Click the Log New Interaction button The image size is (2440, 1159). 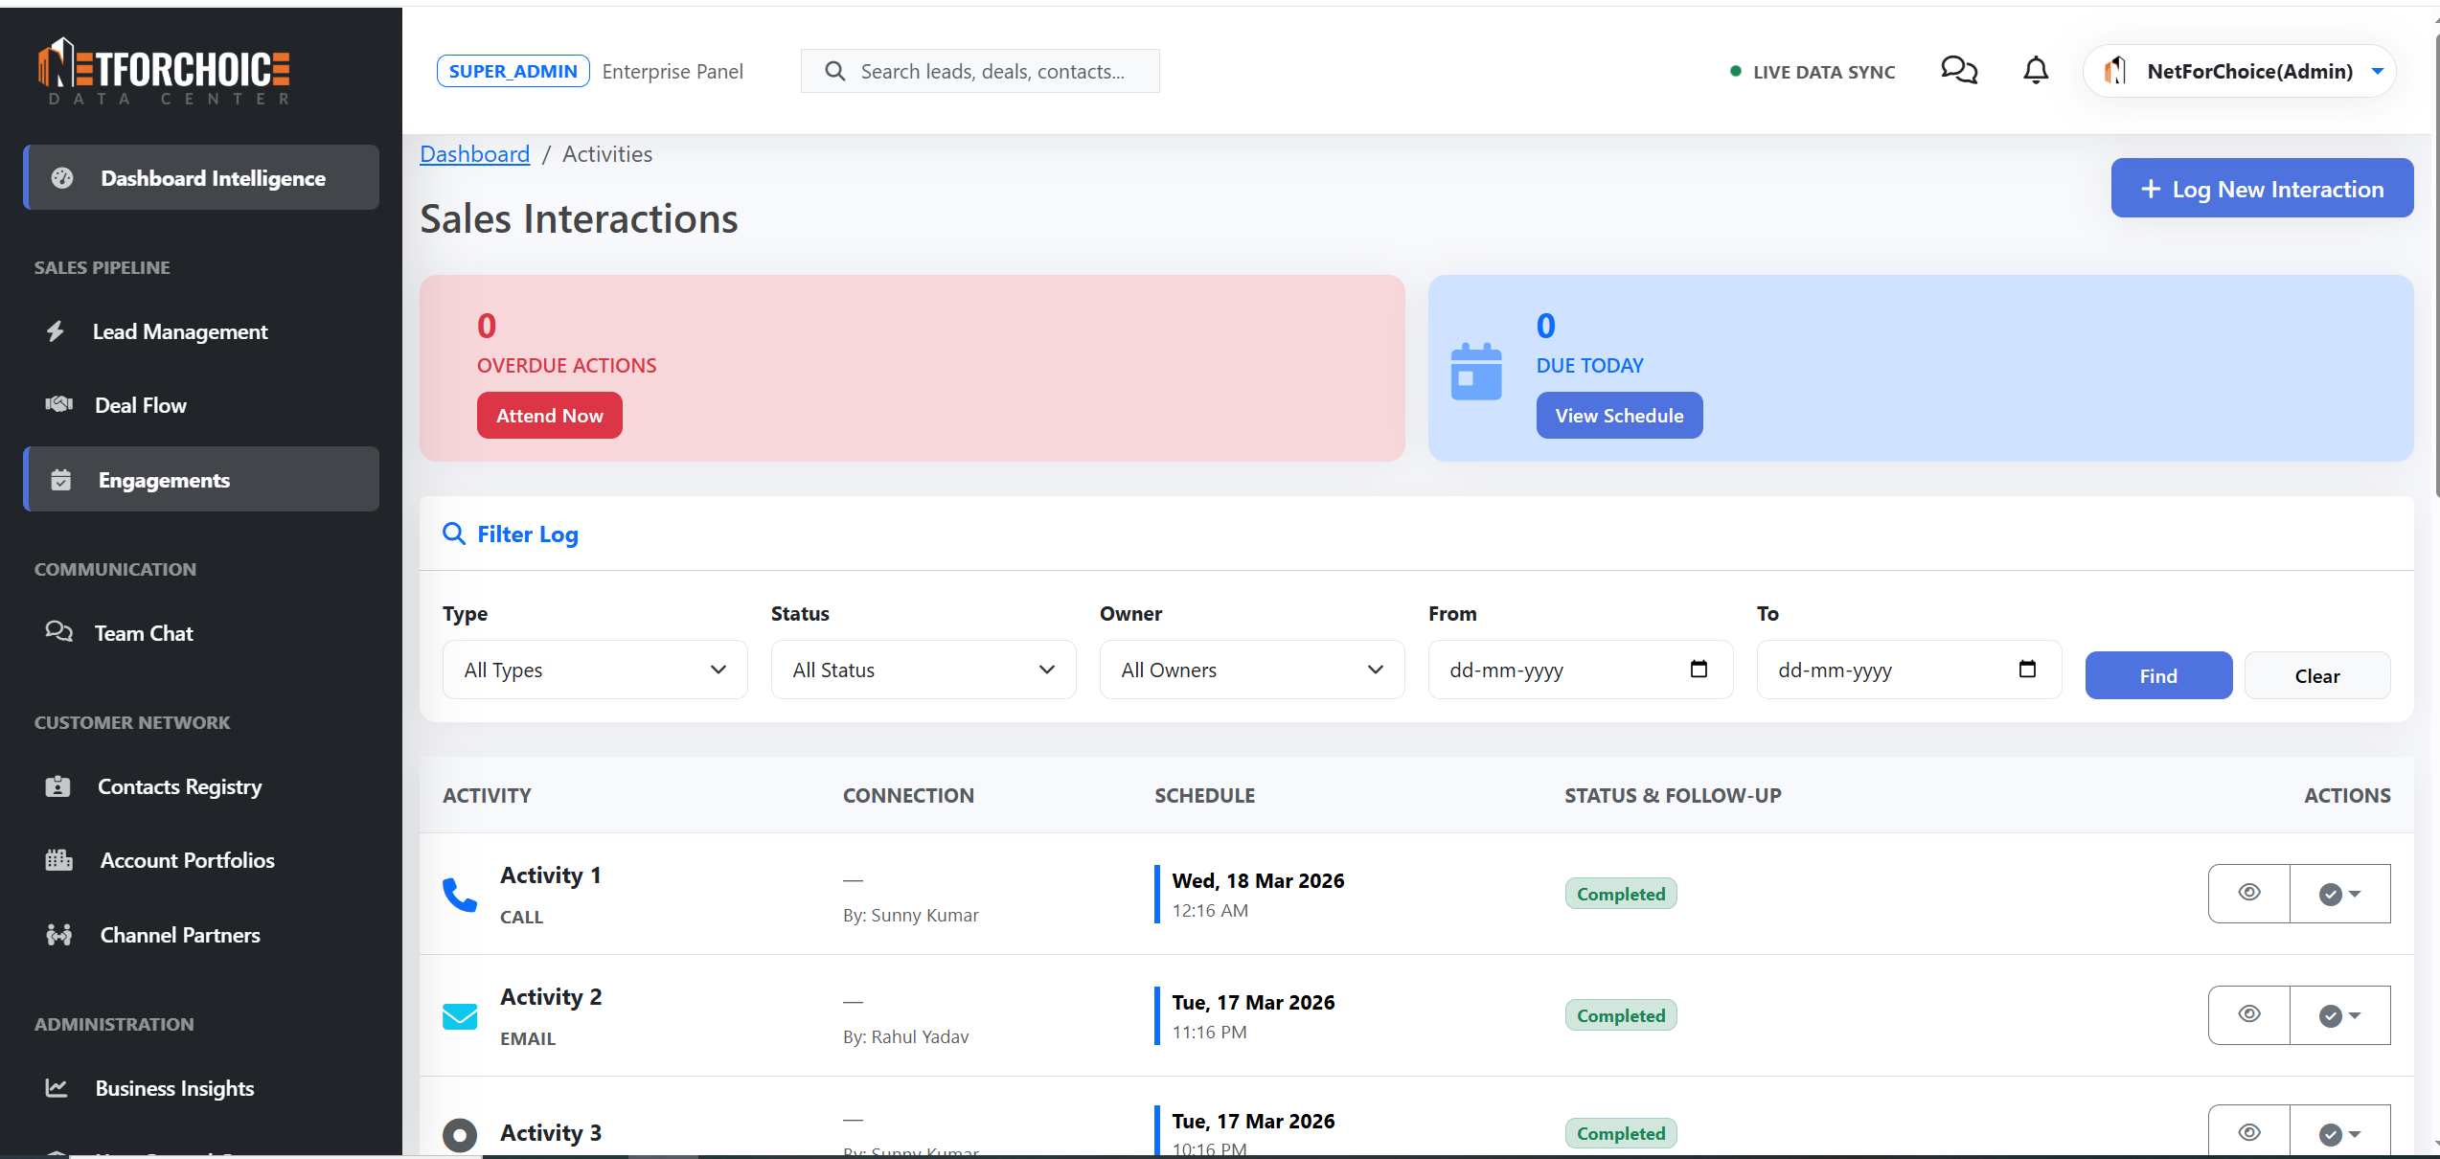click(x=2261, y=189)
